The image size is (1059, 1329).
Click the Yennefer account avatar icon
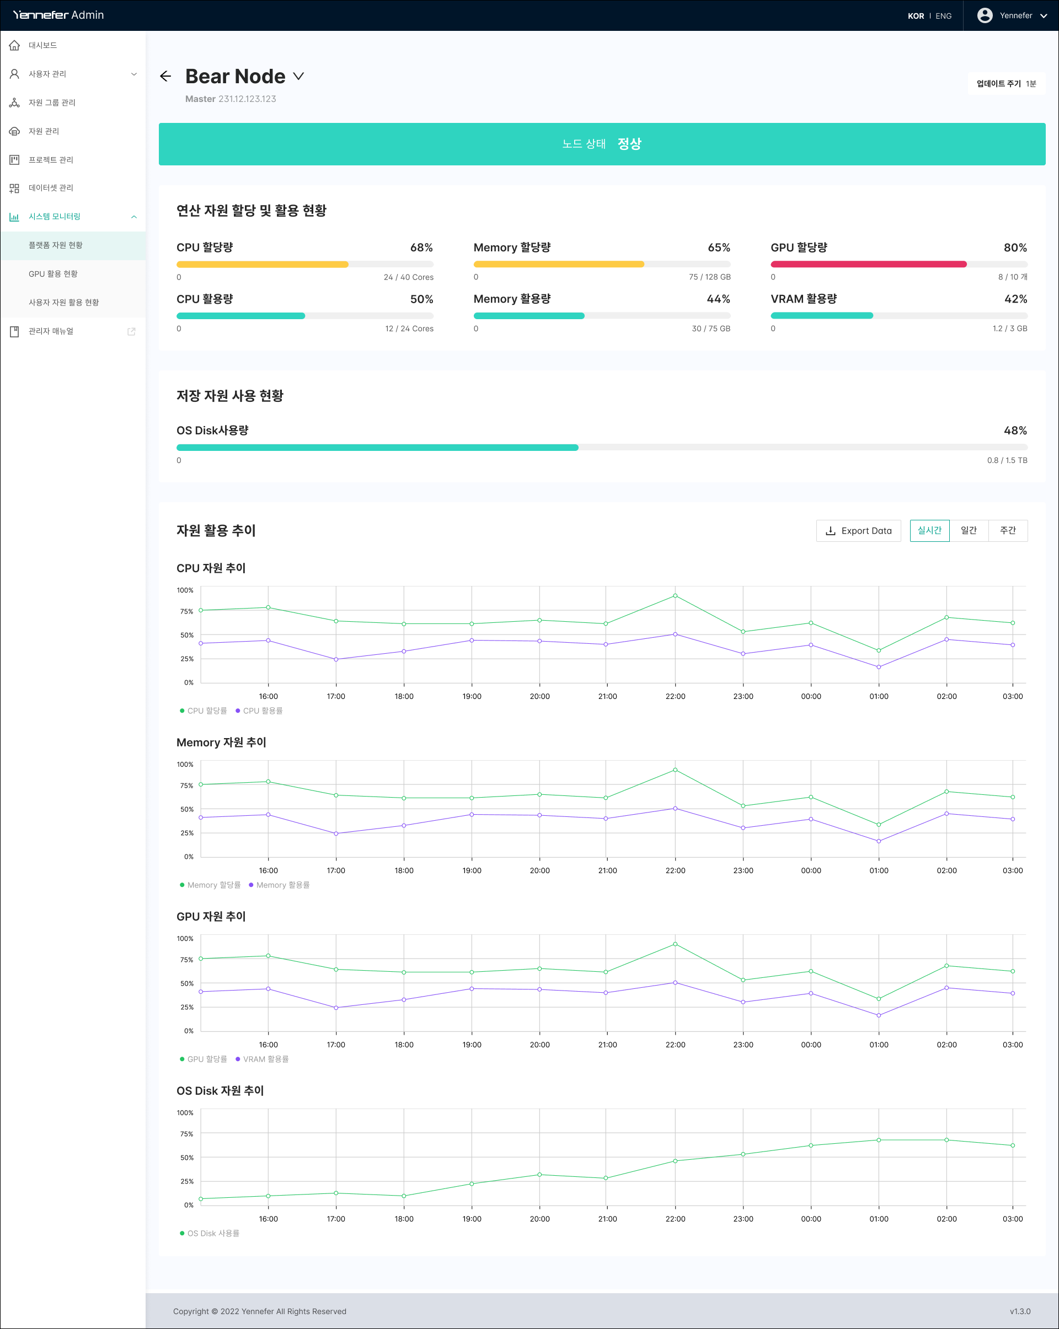[985, 15]
